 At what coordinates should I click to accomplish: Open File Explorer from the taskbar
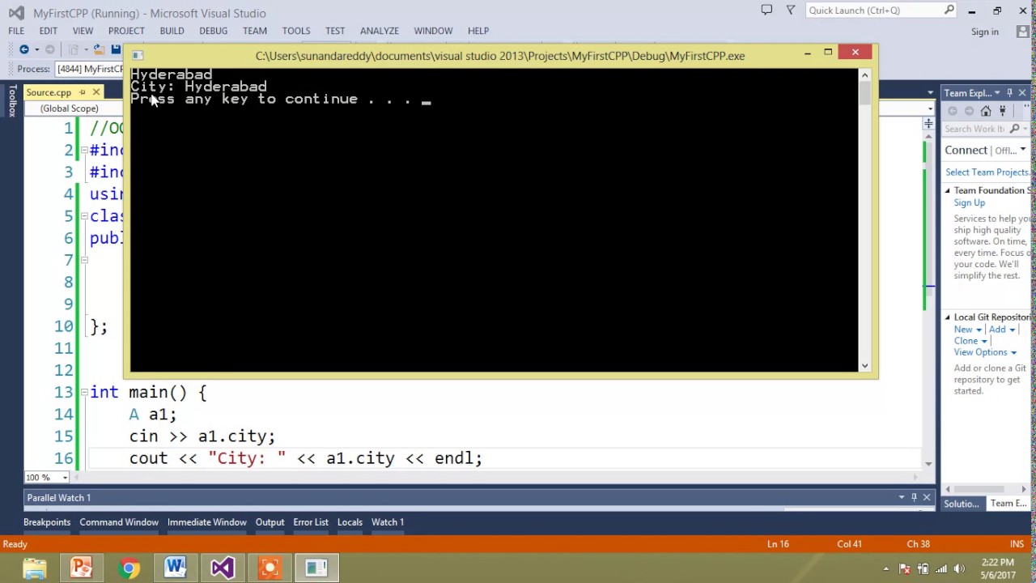(34, 568)
